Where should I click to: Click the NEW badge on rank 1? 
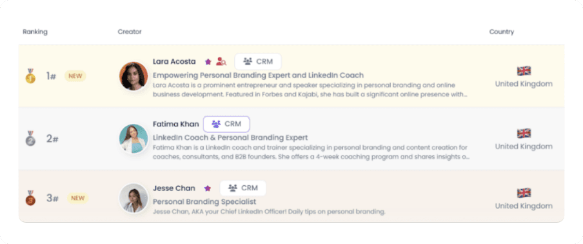(x=75, y=76)
